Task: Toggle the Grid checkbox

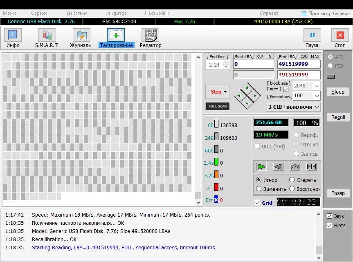Action: coord(257,203)
